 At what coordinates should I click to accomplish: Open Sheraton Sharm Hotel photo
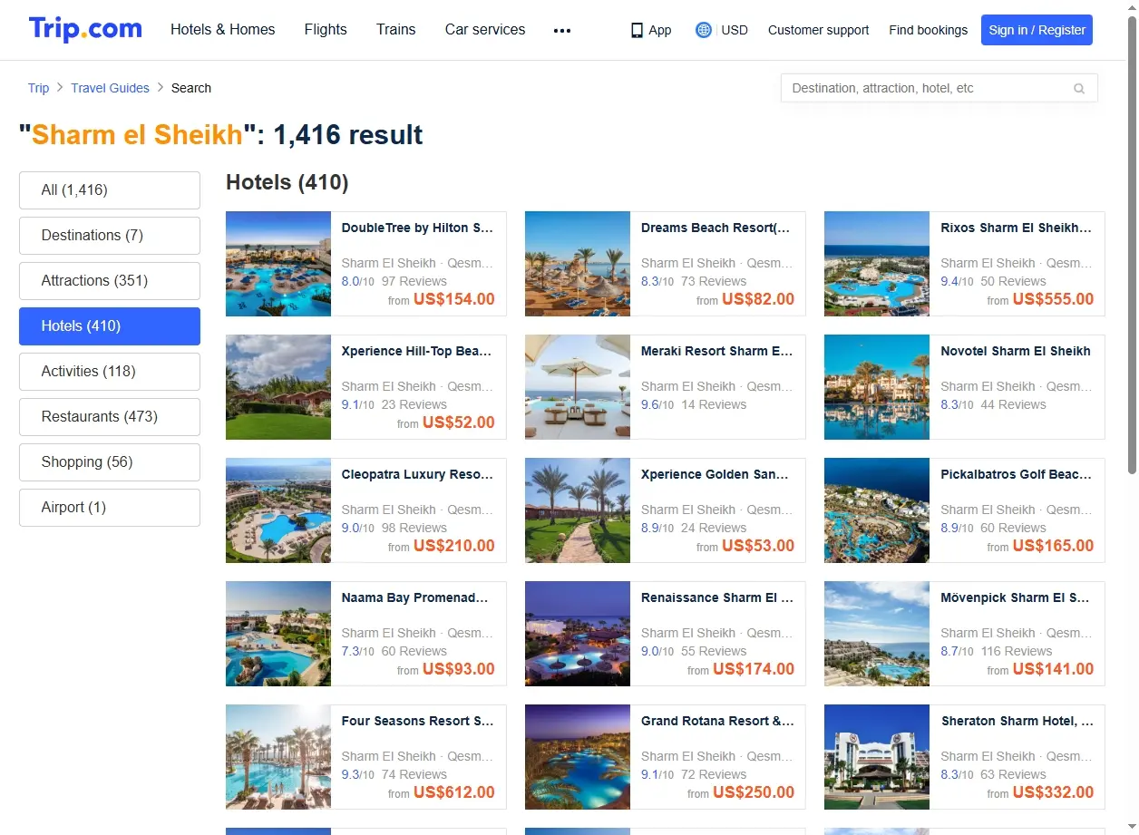(877, 757)
